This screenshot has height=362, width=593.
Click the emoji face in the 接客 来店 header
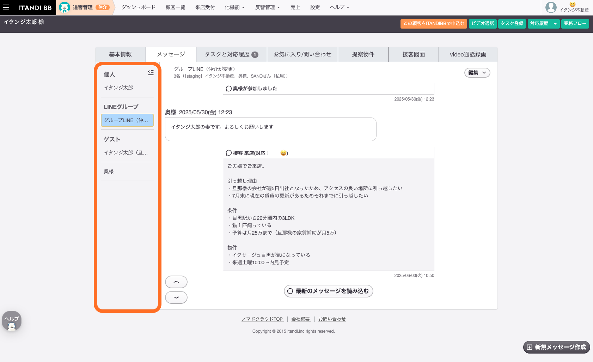coord(283,153)
